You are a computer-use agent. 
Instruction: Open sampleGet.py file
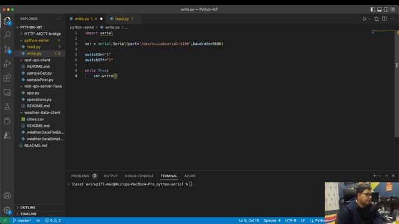point(40,73)
